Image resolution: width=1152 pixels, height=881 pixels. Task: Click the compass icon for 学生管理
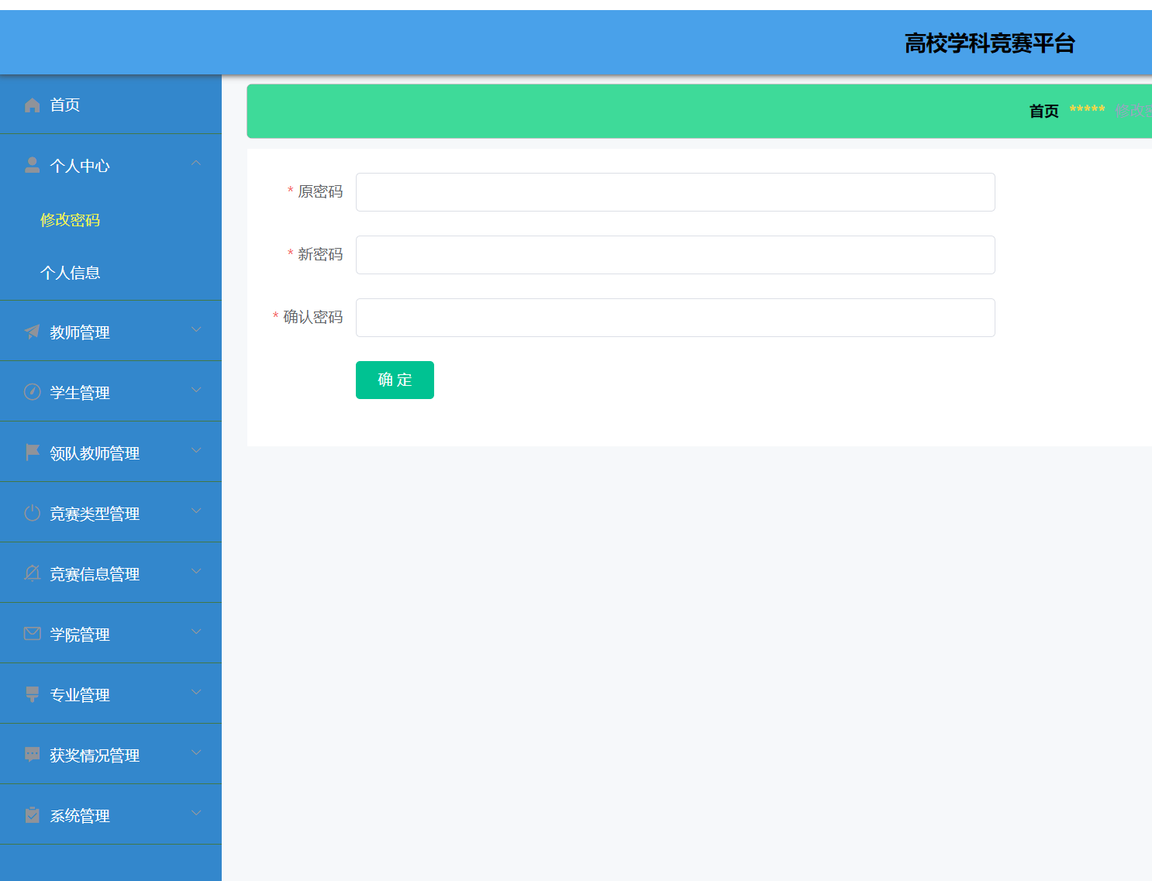click(32, 392)
